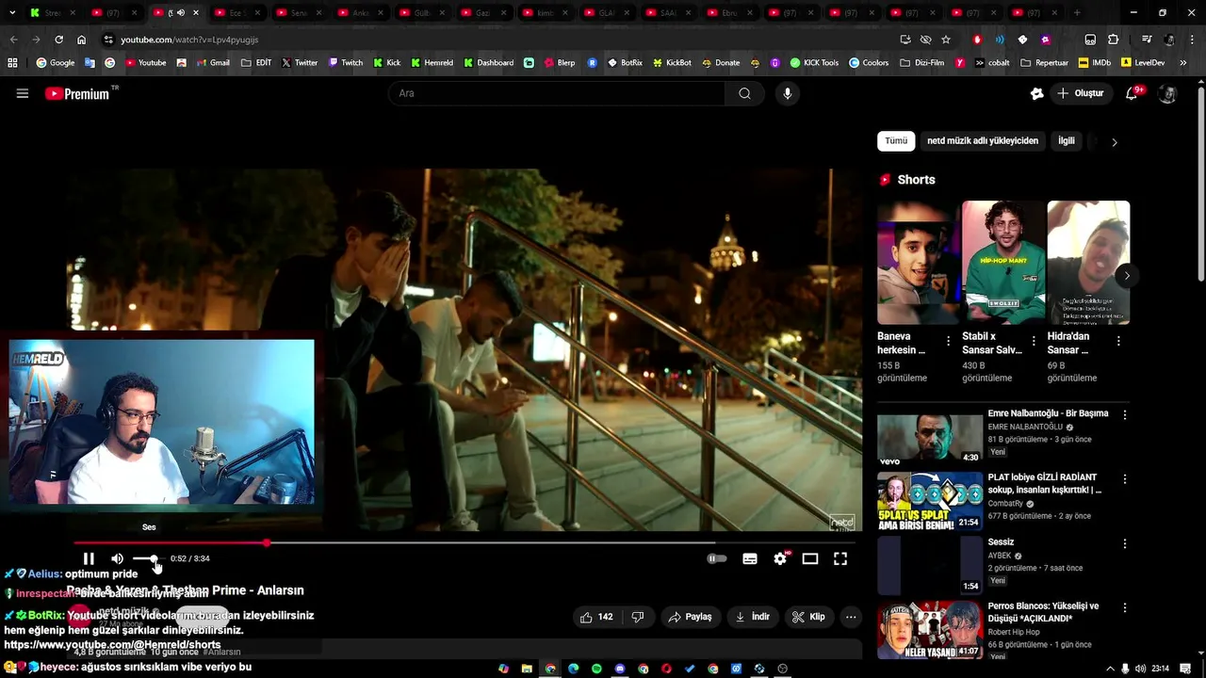1206x678 pixels.
Task: Show next Shorts with the carousel arrow
Action: click(1127, 276)
